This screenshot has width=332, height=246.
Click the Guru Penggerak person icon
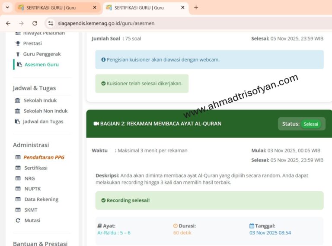(18, 54)
